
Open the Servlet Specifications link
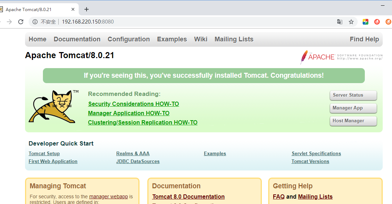[316, 154]
